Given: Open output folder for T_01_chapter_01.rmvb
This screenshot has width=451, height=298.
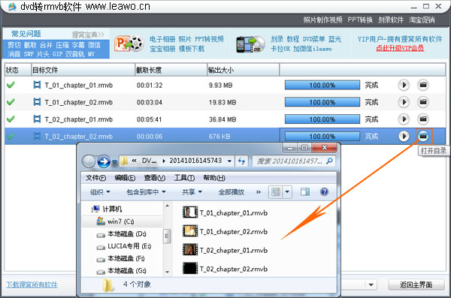Looking at the screenshot, I should (x=422, y=85).
